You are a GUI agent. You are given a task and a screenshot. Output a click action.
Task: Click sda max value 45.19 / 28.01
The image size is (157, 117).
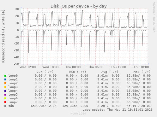[x=139, y=106]
